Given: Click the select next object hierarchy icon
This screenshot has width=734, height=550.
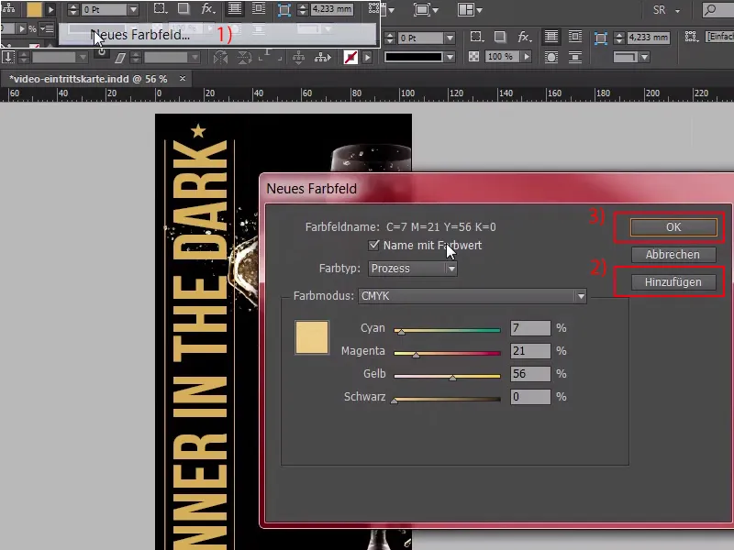Looking at the screenshot, I should 323,58.
